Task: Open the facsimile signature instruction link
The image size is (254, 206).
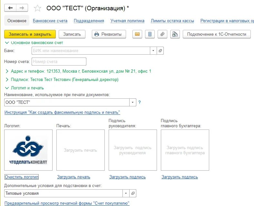Action: tap(62, 112)
